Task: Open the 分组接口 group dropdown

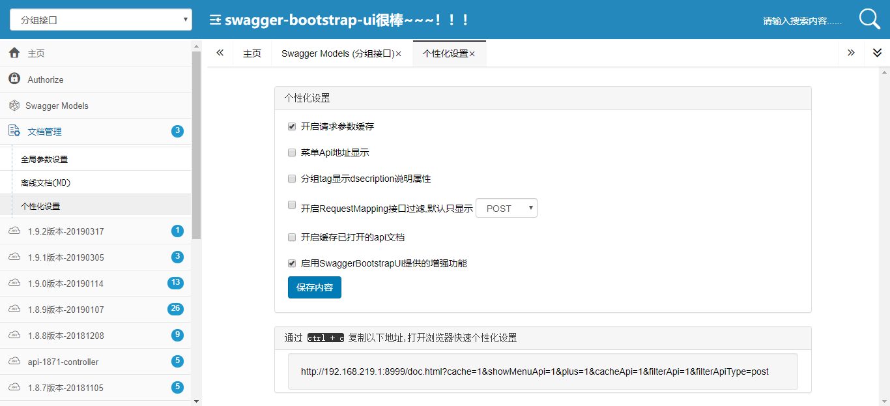Action: (x=101, y=20)
